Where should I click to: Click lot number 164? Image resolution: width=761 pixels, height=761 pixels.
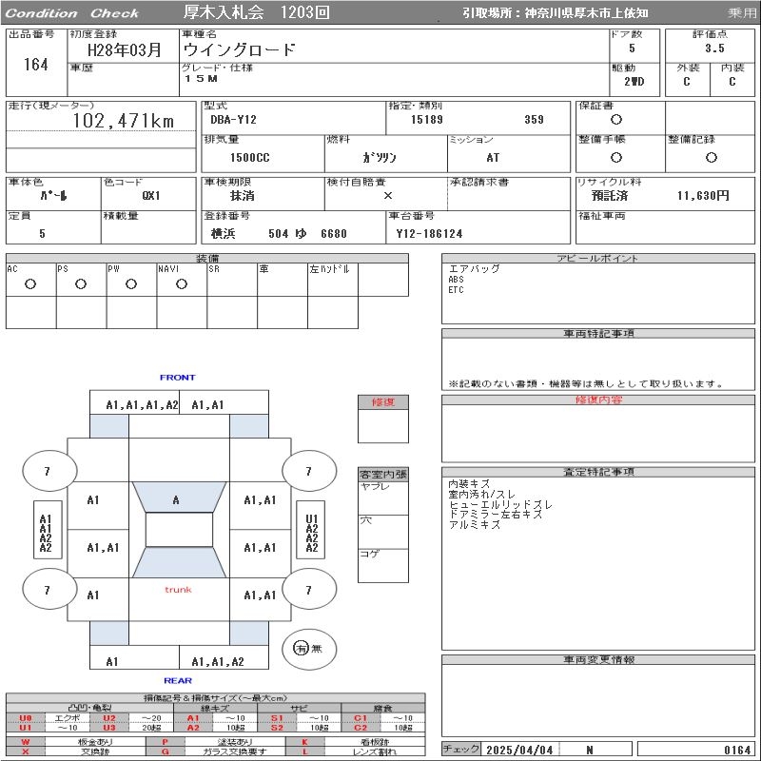point(36,65)
